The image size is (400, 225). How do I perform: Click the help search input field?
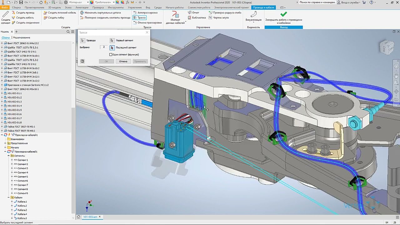tap(317, 2)
